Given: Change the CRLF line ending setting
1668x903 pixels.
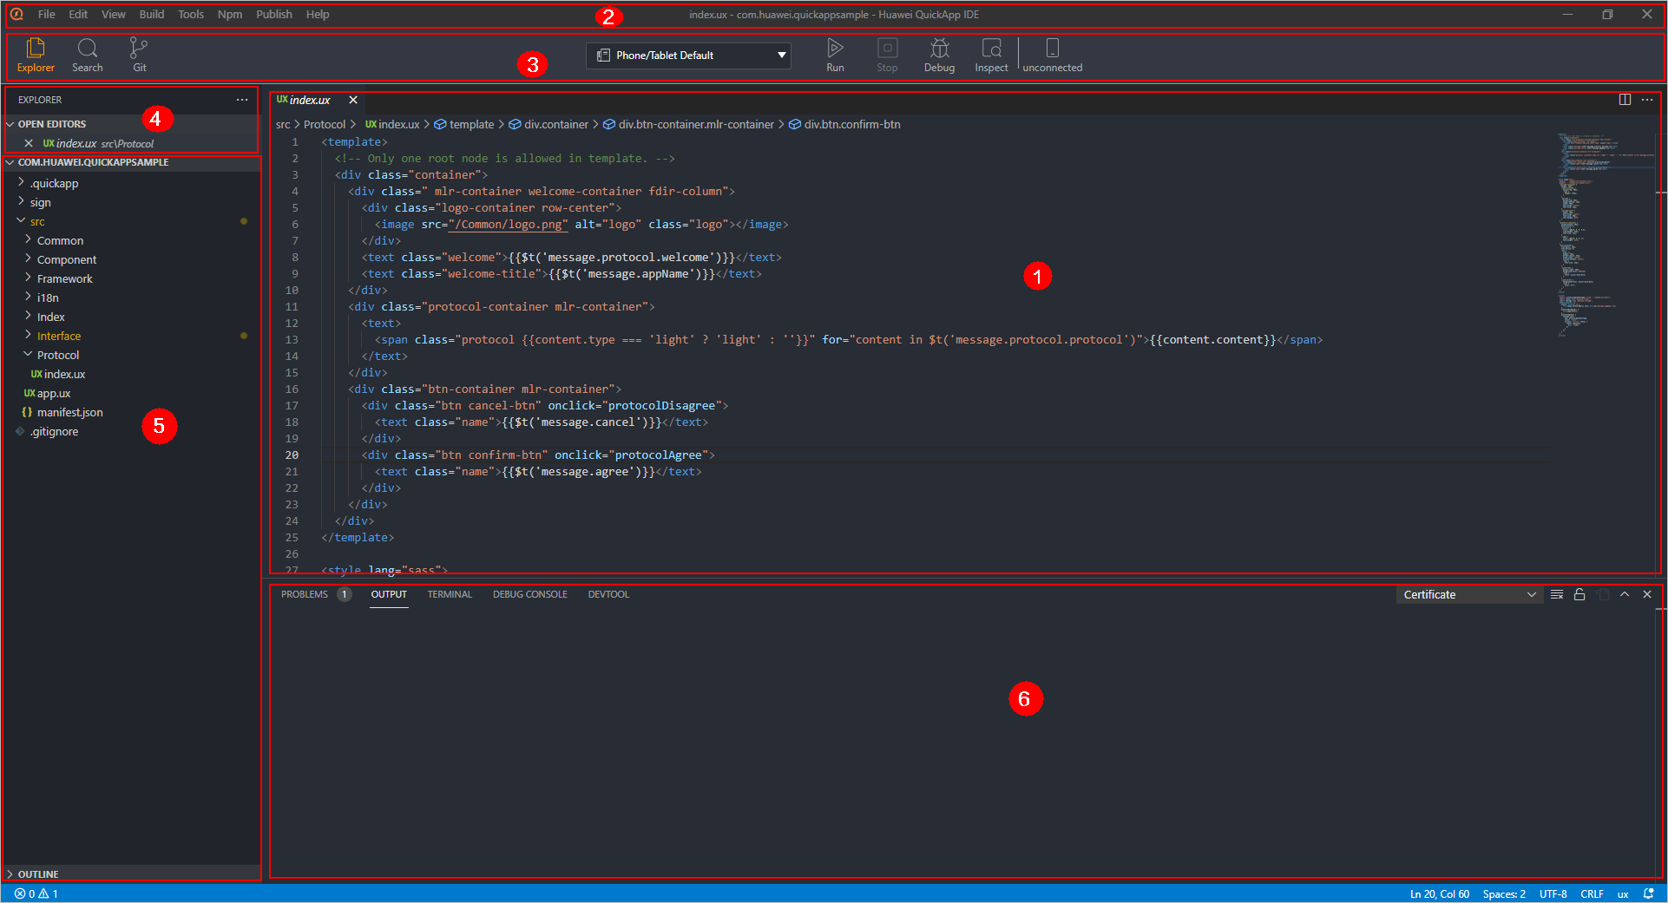Looking at the screenshot, I should tap(1592, 893).
